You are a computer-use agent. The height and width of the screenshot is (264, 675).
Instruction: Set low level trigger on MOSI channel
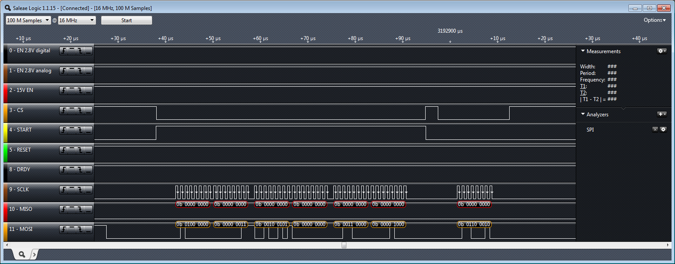(x=88, y=229)
